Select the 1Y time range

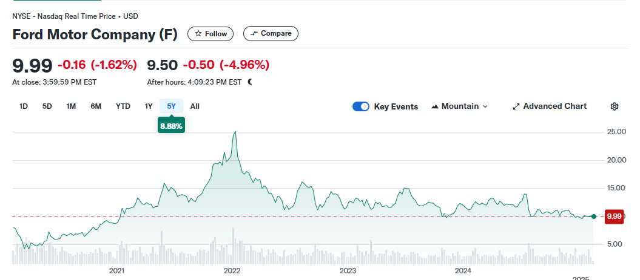pyautogui.click(x=149, y=106)
